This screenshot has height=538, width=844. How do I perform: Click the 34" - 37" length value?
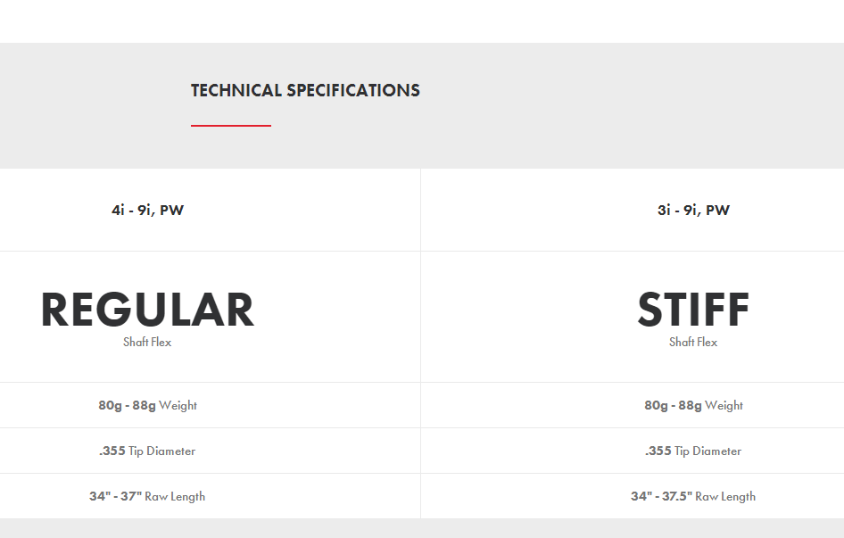(x=115, y=497)
